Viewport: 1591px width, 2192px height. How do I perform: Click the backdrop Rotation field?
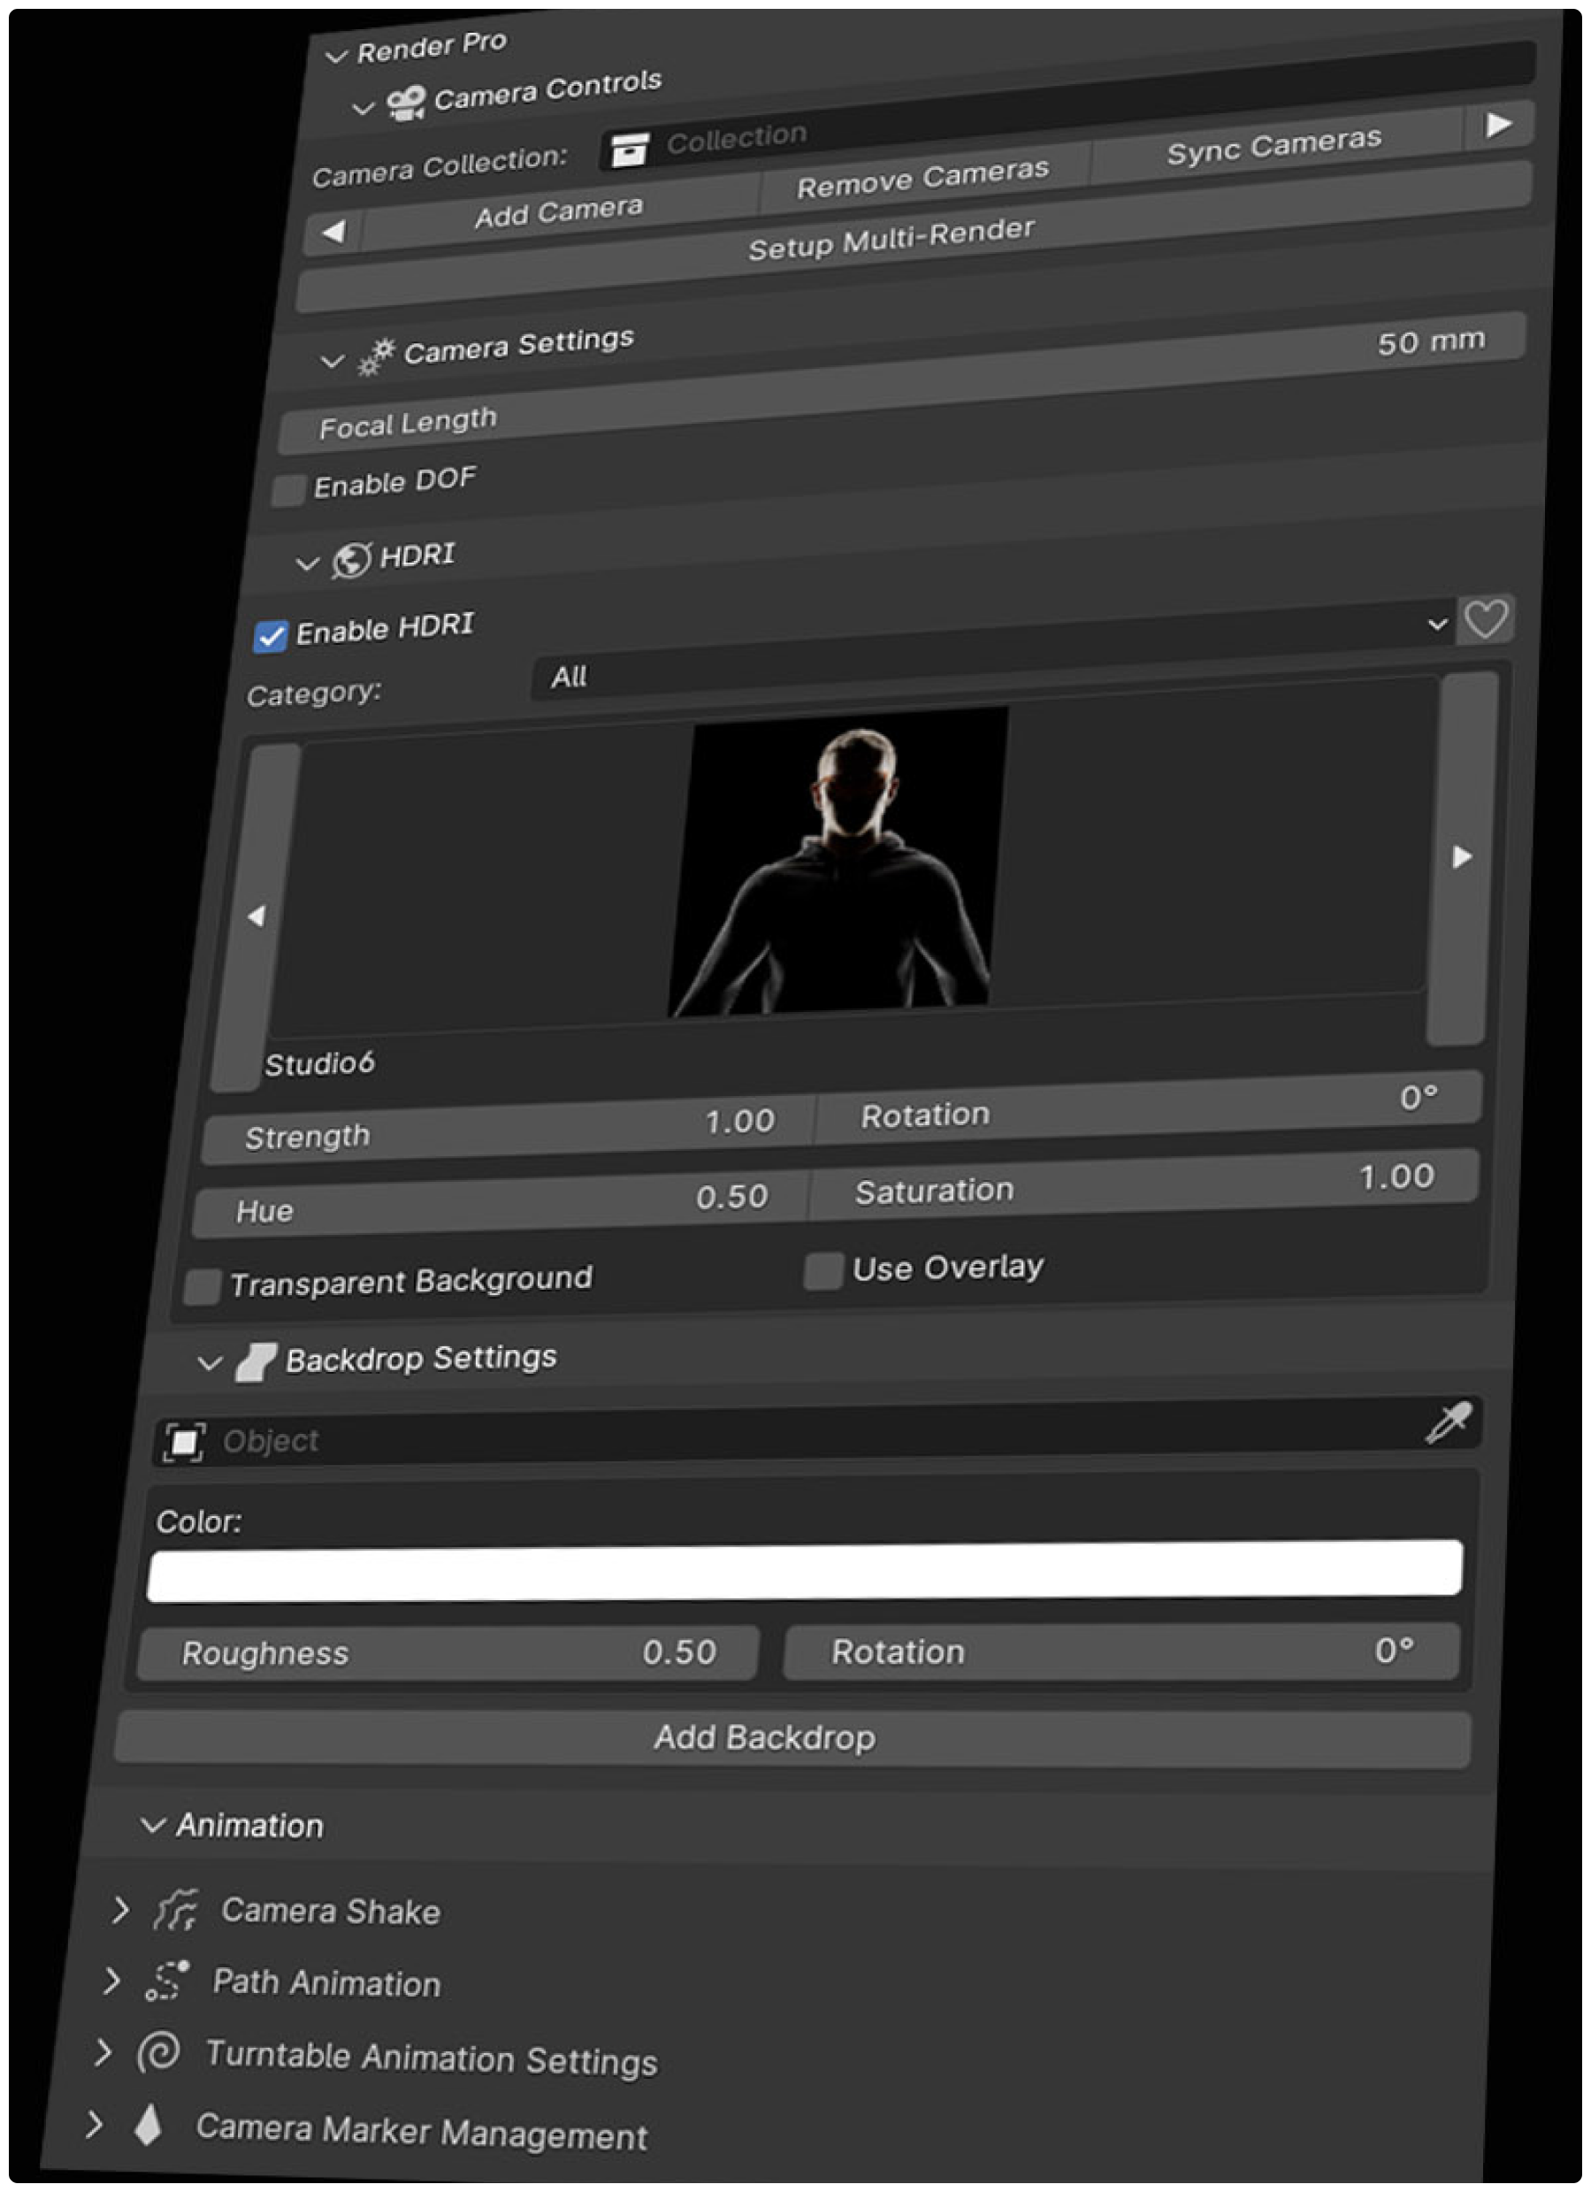[1121, 1651]
